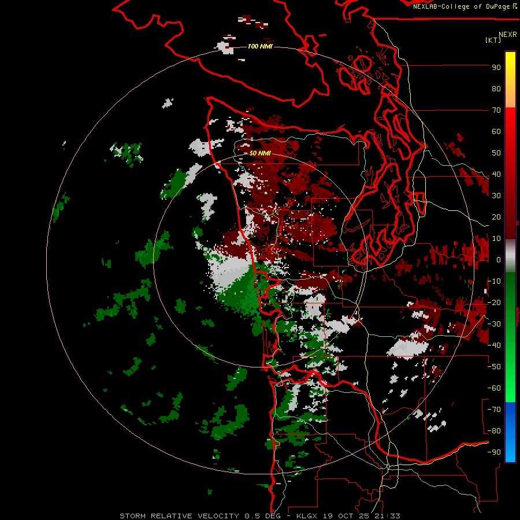Pick the gray zero-velocity segment of the color bar
This screenshot has height=520, width=520.
click(x=510, y=255)
